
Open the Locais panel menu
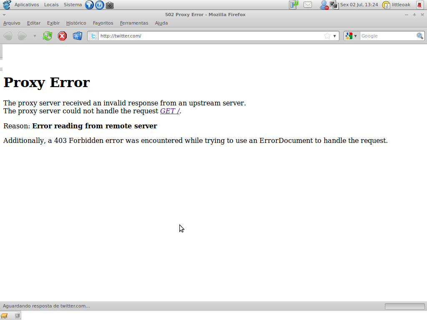[51, 5]
